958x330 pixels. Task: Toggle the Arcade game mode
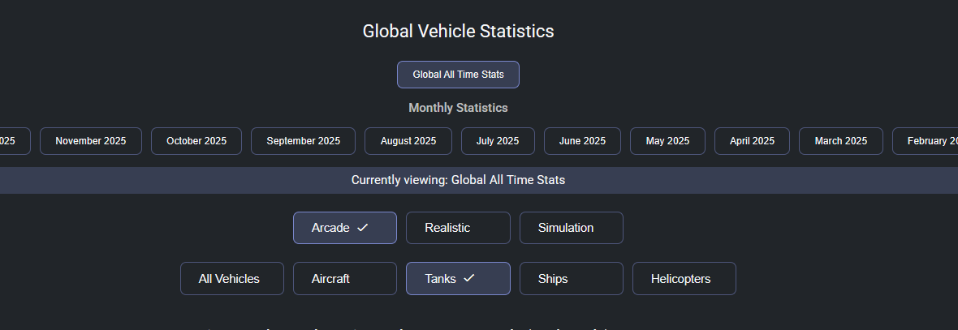click(x=345, y=228)
